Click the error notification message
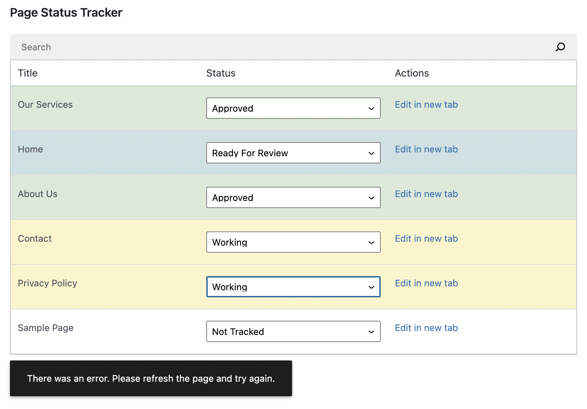Viewport: 587px width, 409px height. (x=151, y=379)
